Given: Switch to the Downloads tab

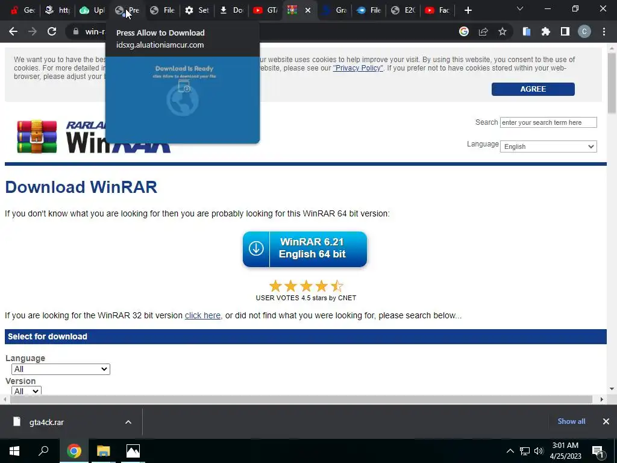Looking at the screenshot, I should pos(231,10).
